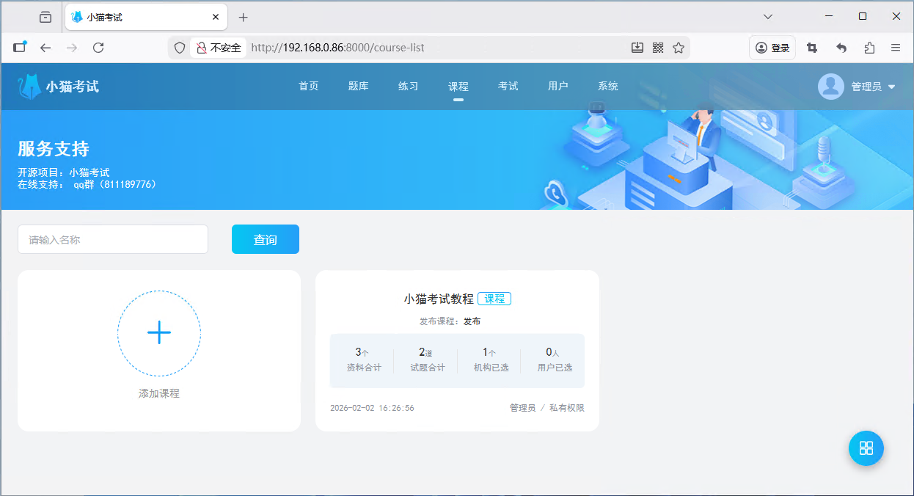Click the 1个 机构已选 statistic
914x496 pixels.
[x=491, y=360]
